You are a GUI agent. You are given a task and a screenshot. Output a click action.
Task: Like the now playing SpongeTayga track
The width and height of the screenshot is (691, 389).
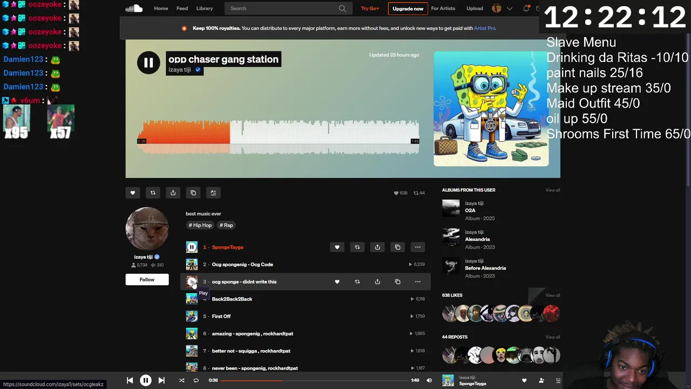point(524,380)
